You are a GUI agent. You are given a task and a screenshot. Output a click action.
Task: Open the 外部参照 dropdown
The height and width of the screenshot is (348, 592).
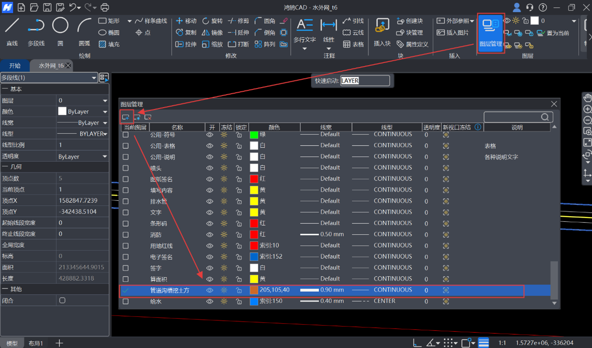tap(455, 21)
